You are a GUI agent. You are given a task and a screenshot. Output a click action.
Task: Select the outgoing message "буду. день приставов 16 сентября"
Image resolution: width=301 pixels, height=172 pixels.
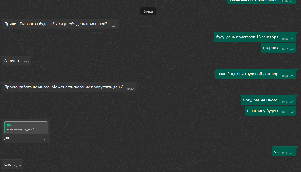tap(247, 37)
